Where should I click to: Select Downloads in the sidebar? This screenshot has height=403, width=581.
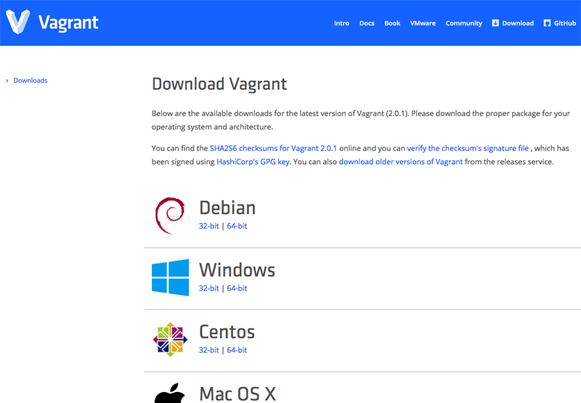pos(31,81)
